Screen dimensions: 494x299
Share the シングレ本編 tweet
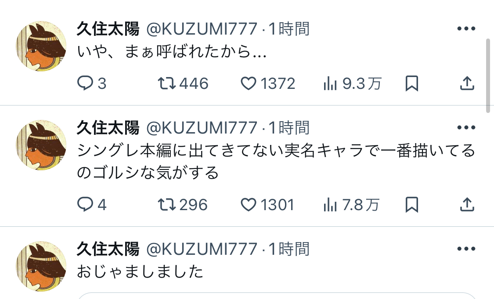point(467,204)
